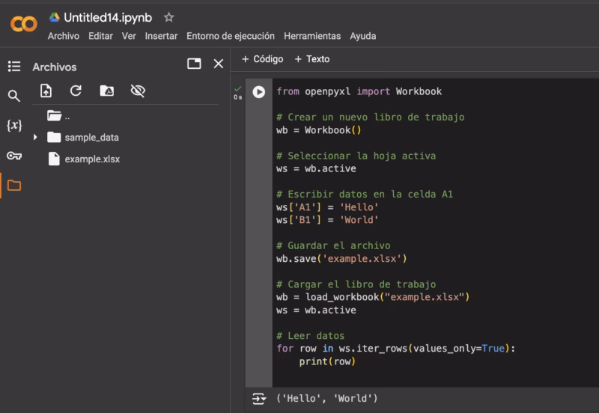Screen dimensions: 599x413
Task: Click the upload file icon
Action: (x=46, y=91)
